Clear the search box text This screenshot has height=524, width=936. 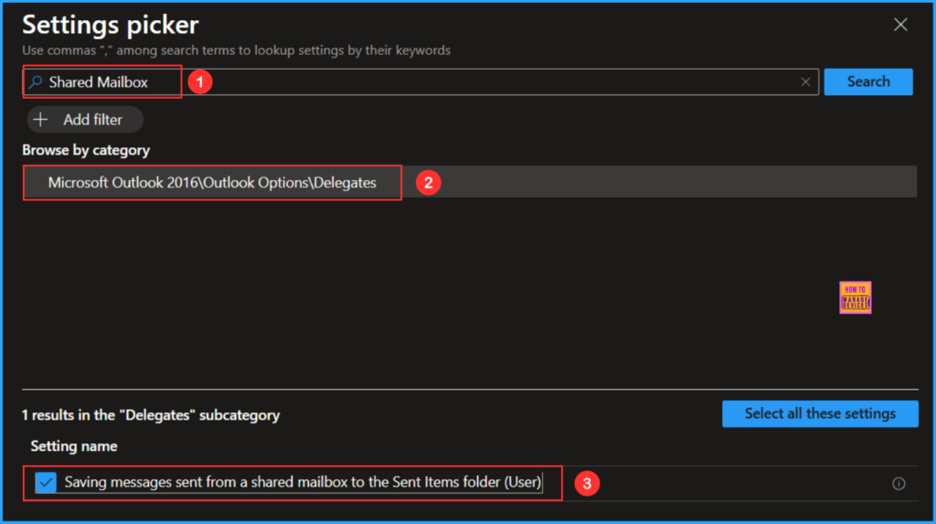[805, 82]
